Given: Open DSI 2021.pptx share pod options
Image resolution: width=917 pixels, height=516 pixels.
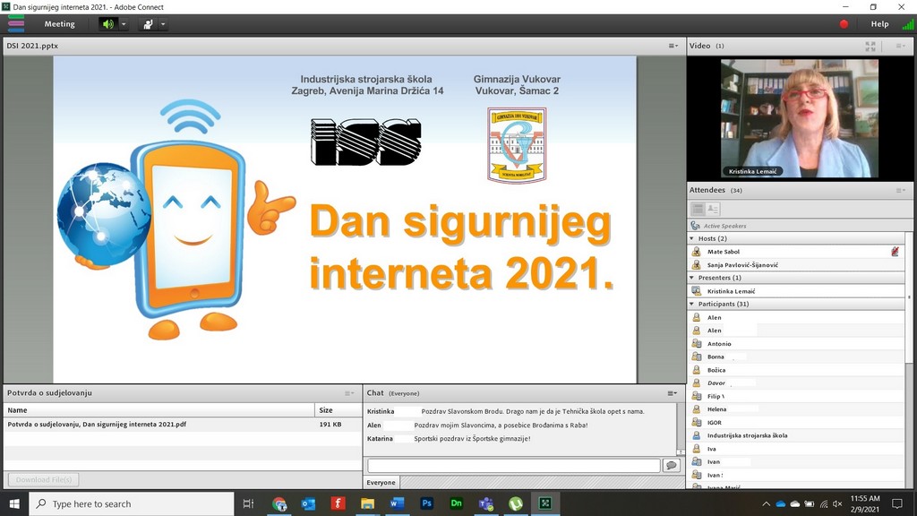Looking at the screenshot, I should coord(673,46).
